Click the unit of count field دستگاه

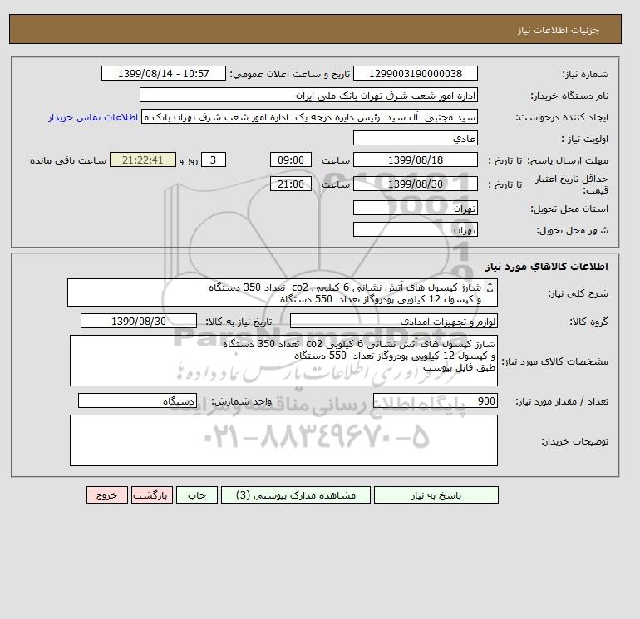pyautogui.click(x=137, y=401)
